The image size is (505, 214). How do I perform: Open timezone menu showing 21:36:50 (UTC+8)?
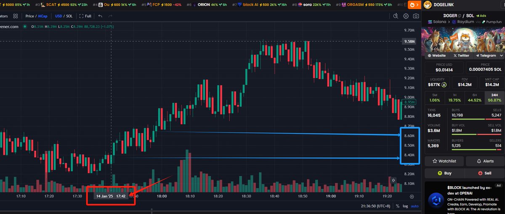376,206
